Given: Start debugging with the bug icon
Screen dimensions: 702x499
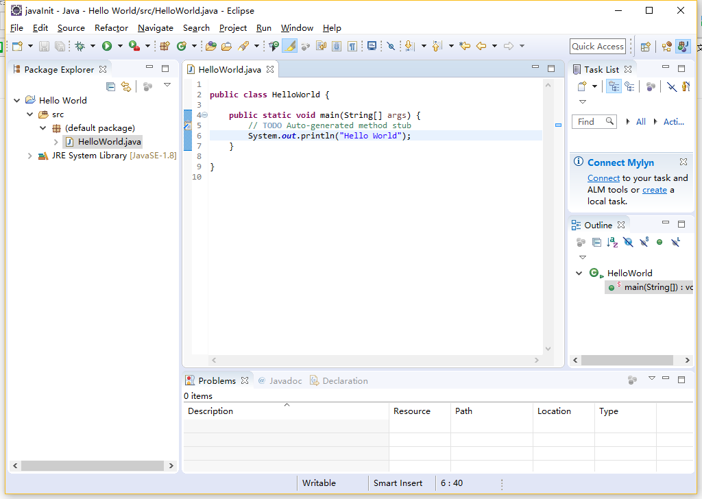Looking at the screenshot, I should click(80, 46).
